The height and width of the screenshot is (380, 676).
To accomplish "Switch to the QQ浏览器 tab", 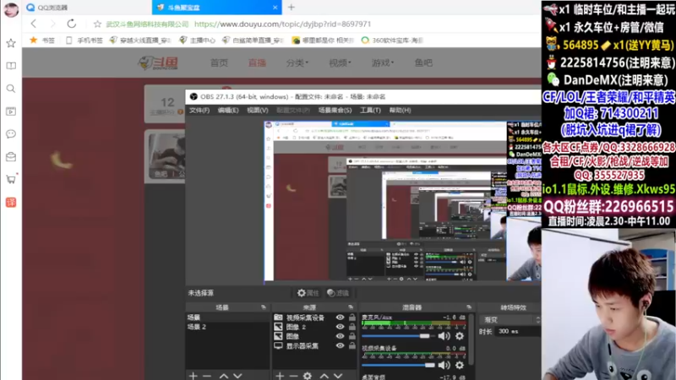I will coord(86,8).
